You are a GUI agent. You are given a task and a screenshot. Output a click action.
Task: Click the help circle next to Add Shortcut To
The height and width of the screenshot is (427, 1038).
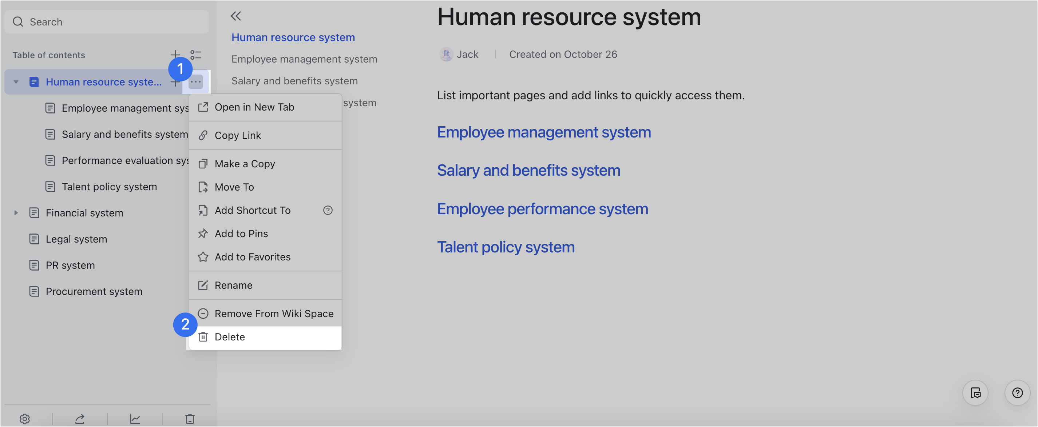click(328, 210)
